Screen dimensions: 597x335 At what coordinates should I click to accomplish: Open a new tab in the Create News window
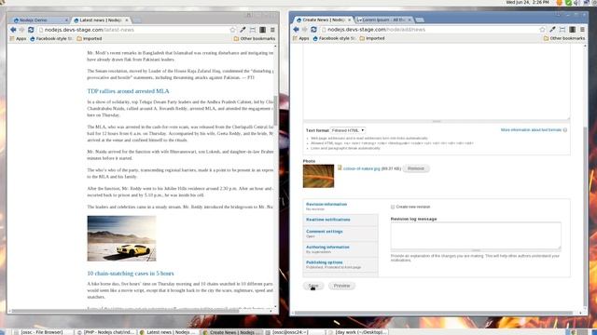tap(420, 20)
